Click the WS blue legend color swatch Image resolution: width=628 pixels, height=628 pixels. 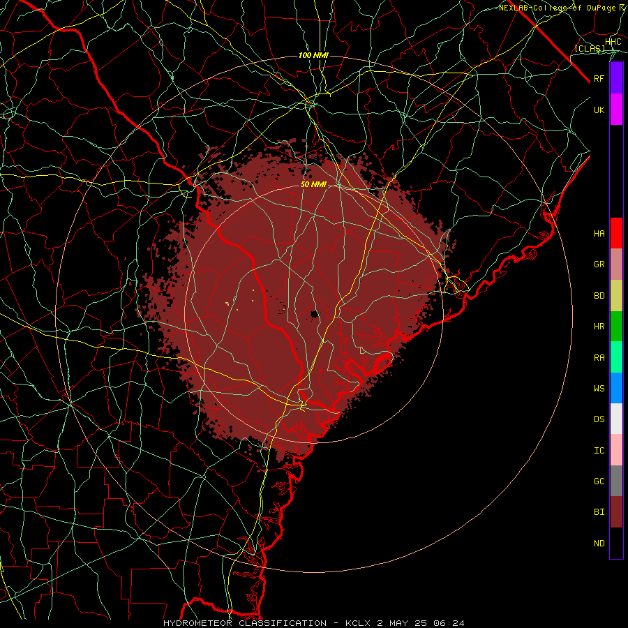pyautogui.click(x=616, y=388)
